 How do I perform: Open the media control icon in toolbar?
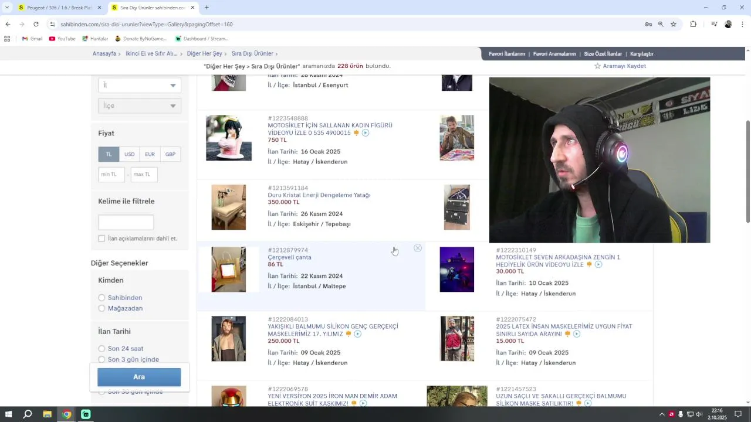click(714, 24)
